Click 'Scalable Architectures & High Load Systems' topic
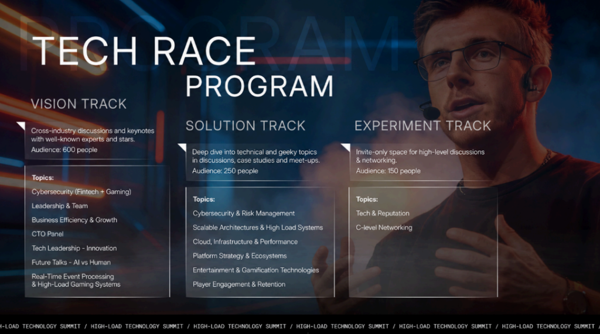The height and width of the screenshot is (334, 600). [x=258, y=228]
